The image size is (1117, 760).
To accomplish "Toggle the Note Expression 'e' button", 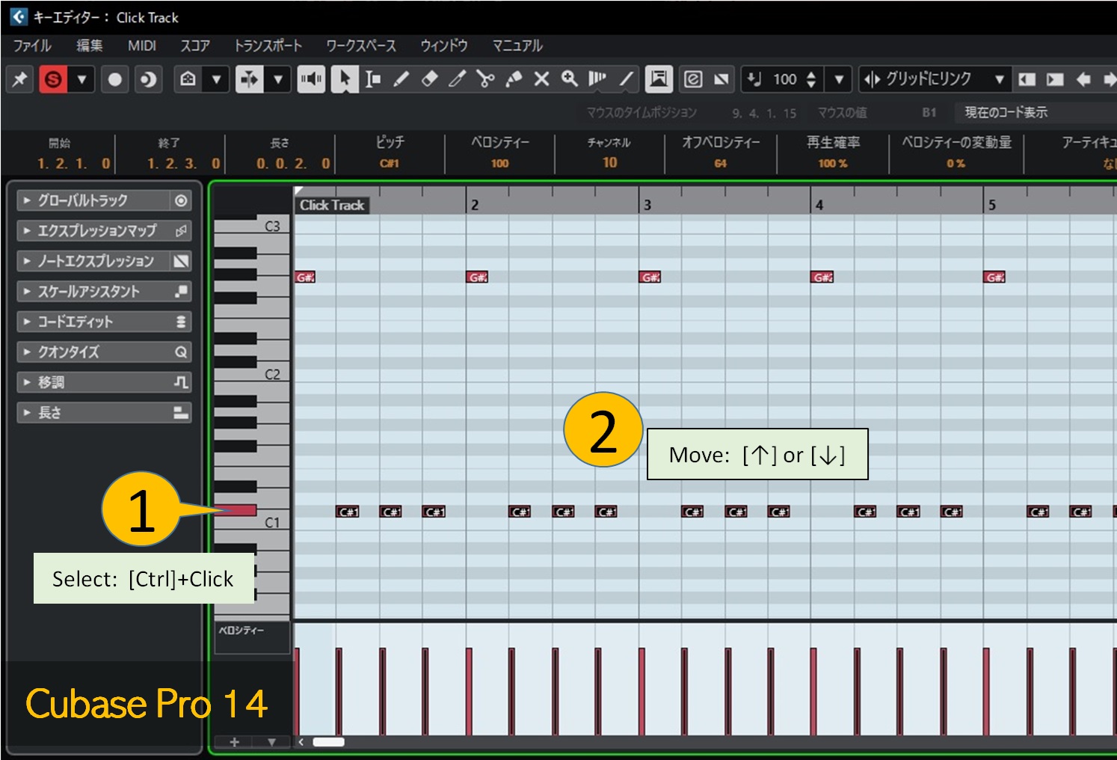I will (693, 79).
